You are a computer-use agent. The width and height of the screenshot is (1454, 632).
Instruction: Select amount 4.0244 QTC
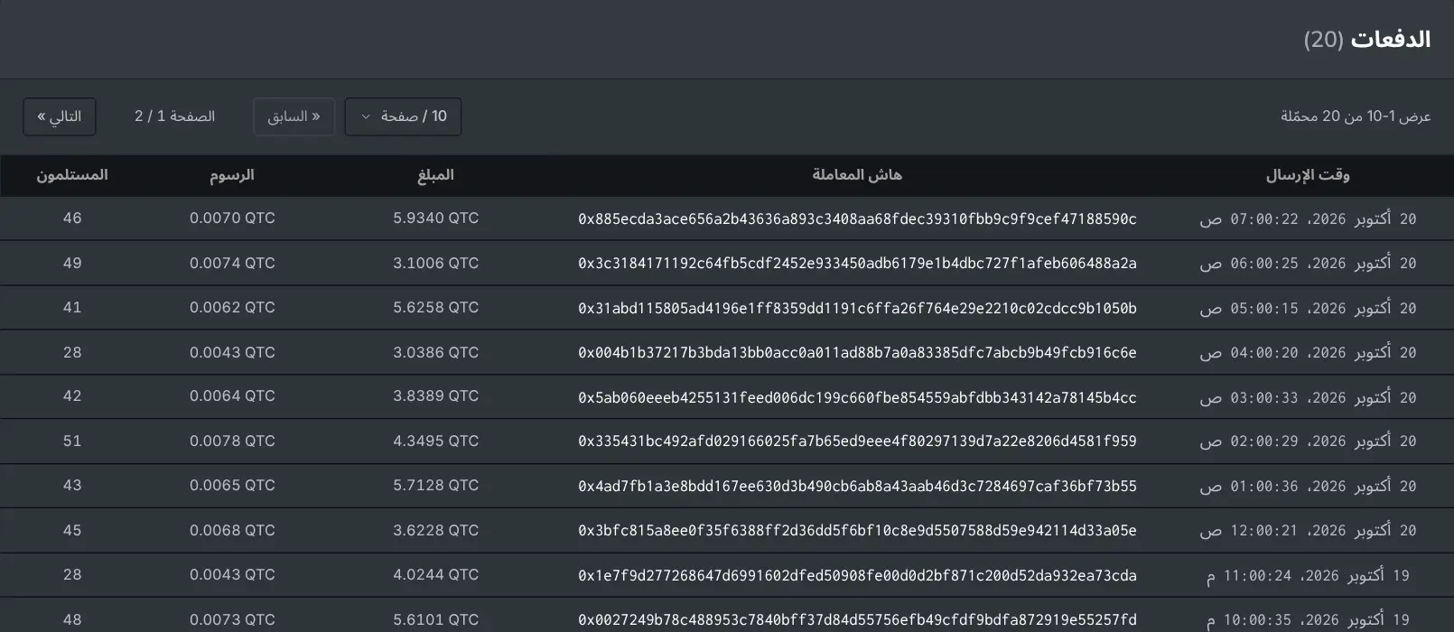435,574
